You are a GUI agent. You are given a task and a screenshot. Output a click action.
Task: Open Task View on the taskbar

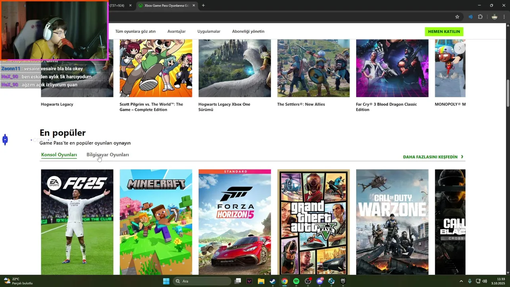(238, 281)
